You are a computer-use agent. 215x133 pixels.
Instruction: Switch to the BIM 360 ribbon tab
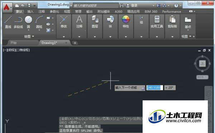(151, 12)
